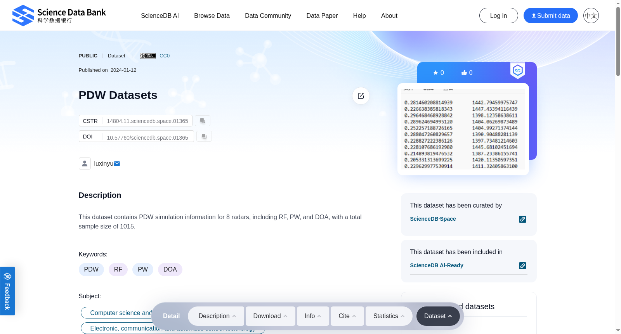Open the ScienceDB·Space curator link
Viewport: 621px width, 334px height.
pyautogui.click(x=433, y=219)
